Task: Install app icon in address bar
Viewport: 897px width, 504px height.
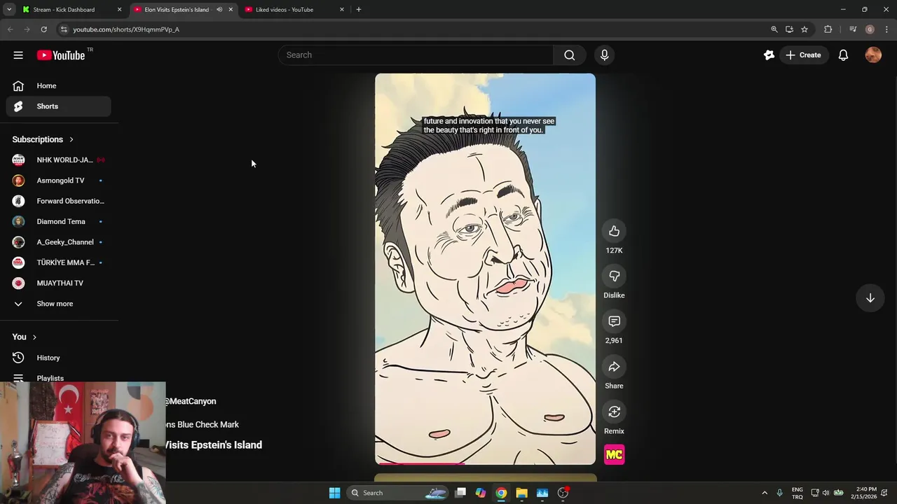Action: point(789,29)
